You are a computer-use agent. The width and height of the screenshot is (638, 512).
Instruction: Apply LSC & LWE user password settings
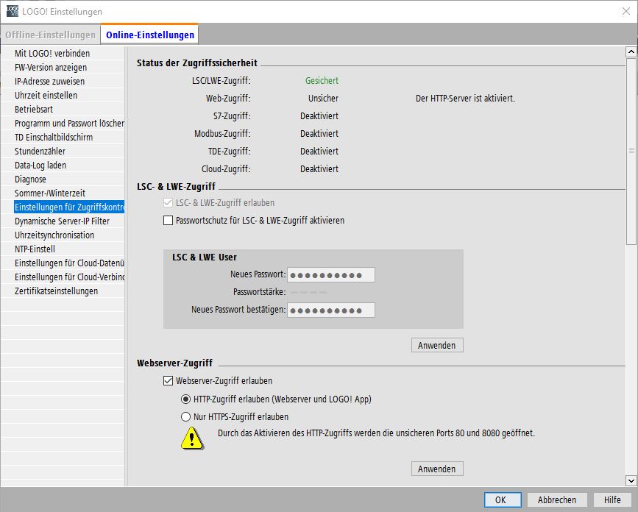click(x=437, y=345)
